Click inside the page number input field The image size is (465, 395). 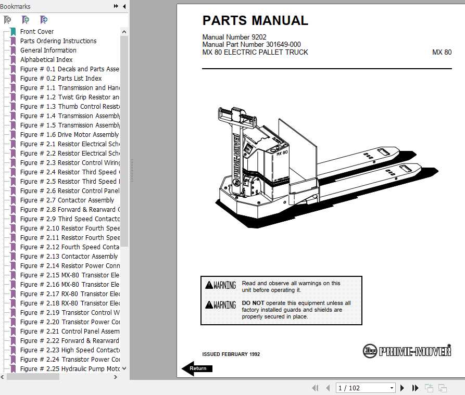tap(359, 388)
